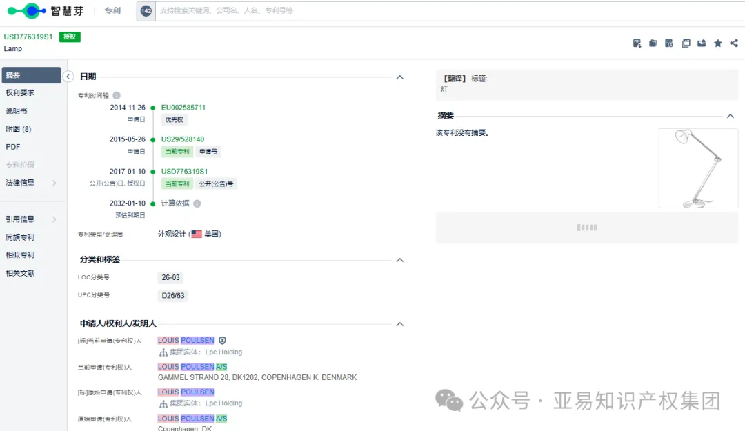Screen dimensions: 745x431
Task: Save this patent to a folder
Action: tap(653, 43)
